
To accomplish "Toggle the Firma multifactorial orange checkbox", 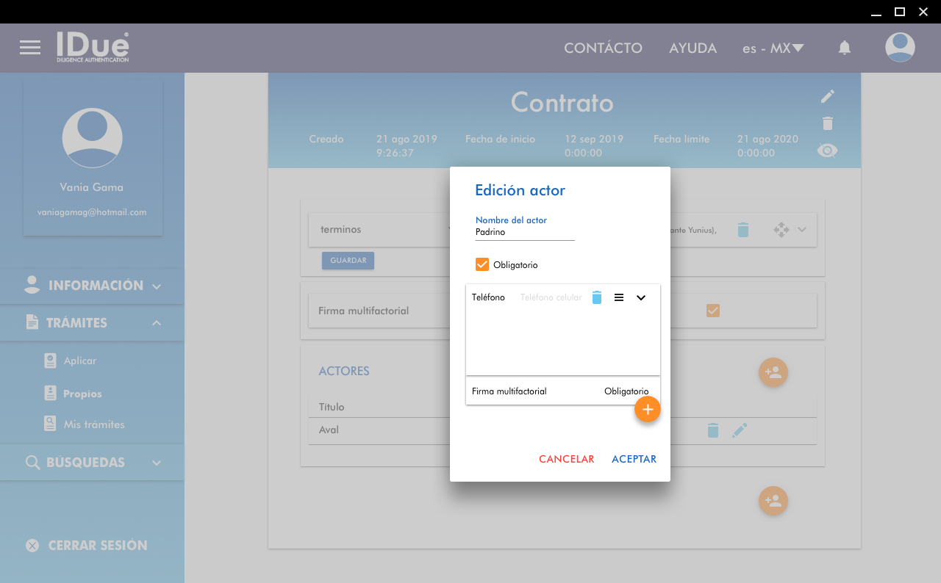I will pos(712,311).
